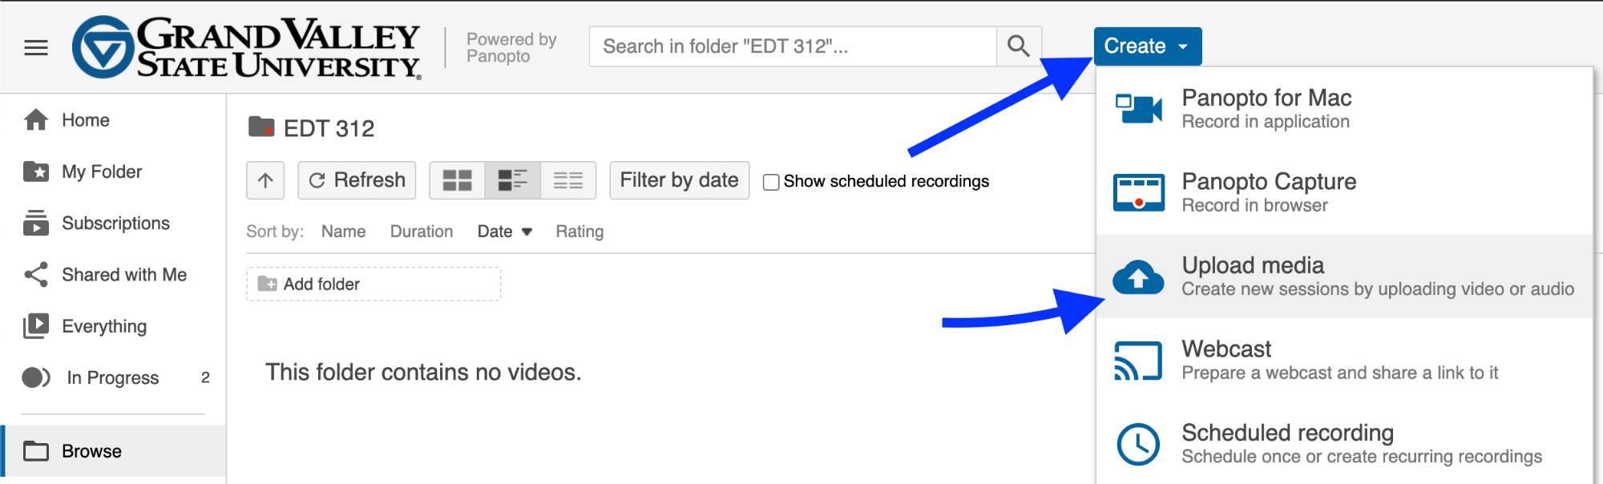Image resolution: width=1603 pixels, height=484 pixels.
Task: Expand the Create dropdown button
Action: [1147, 46]
